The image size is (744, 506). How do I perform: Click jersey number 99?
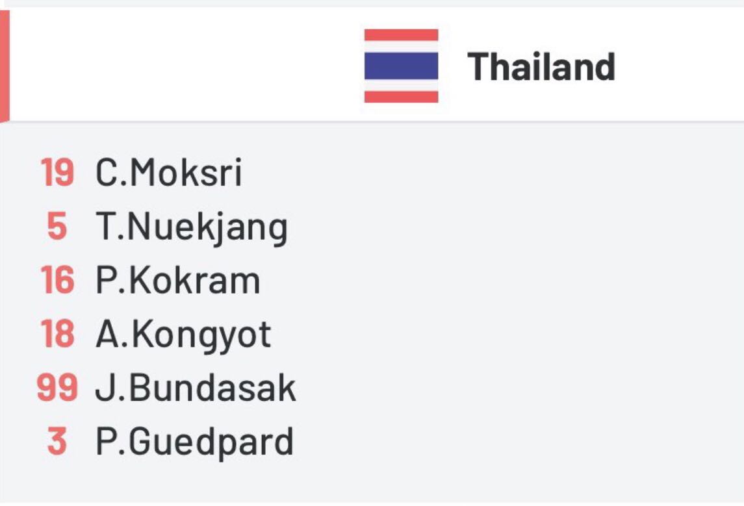coord(57,388)
